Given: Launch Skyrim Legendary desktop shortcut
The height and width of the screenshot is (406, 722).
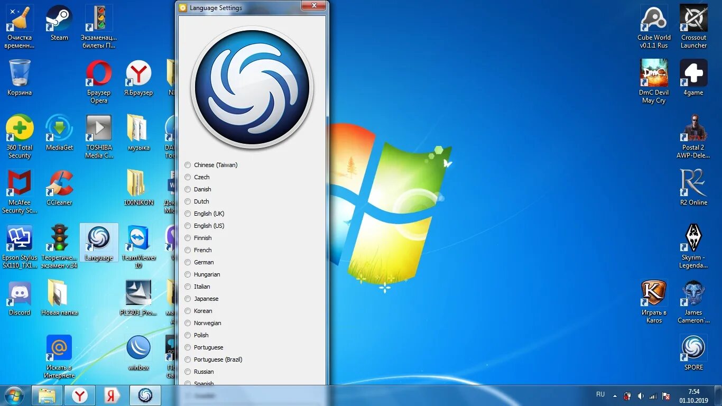Looking at the screenshot, I should [693, 246].
